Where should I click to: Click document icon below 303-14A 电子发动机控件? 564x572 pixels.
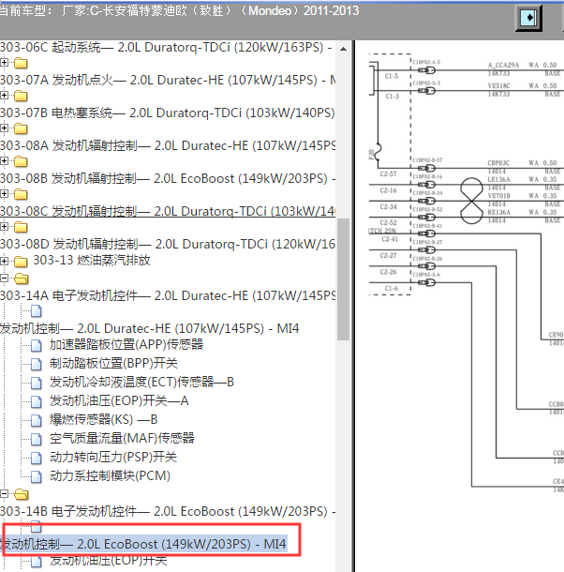point(37,311)
